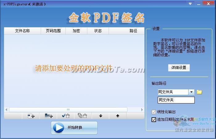Open the title bar dropdown menu icon

(190, 4)
